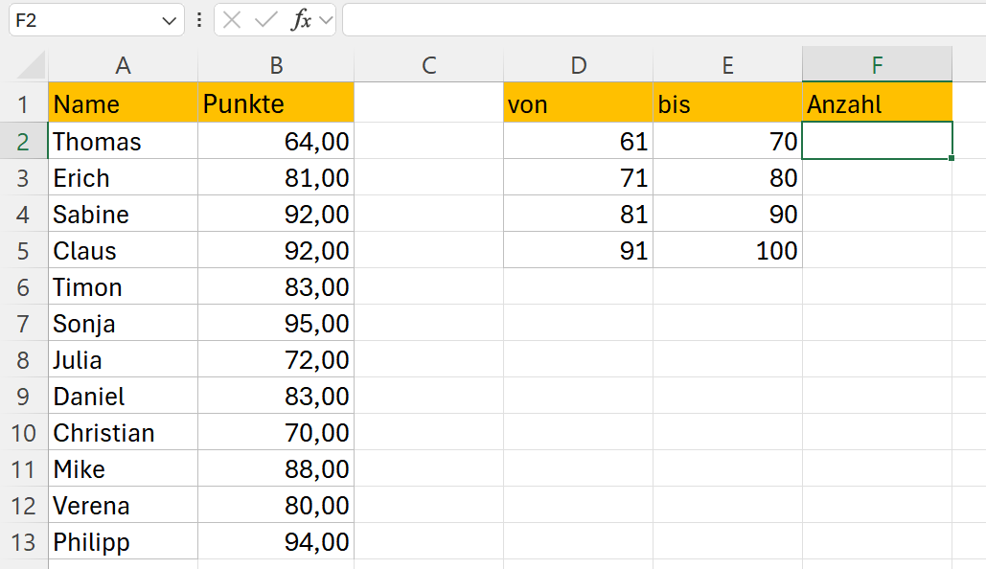
Task: Select row 7 header
Action: (23, 324)
